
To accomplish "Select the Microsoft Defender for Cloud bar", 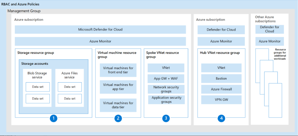I will 100,29.
